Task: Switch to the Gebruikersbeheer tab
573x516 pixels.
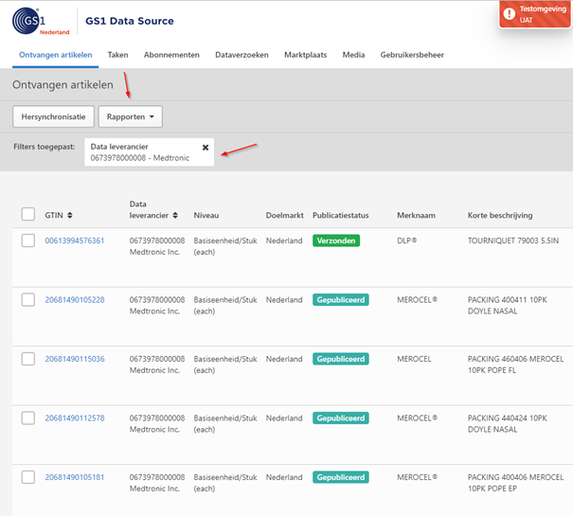Action: click(x=412, y=55)
